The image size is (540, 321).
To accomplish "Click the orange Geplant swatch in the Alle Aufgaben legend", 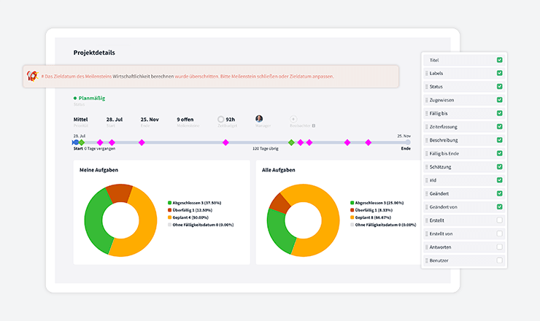I will click(352, 217).
